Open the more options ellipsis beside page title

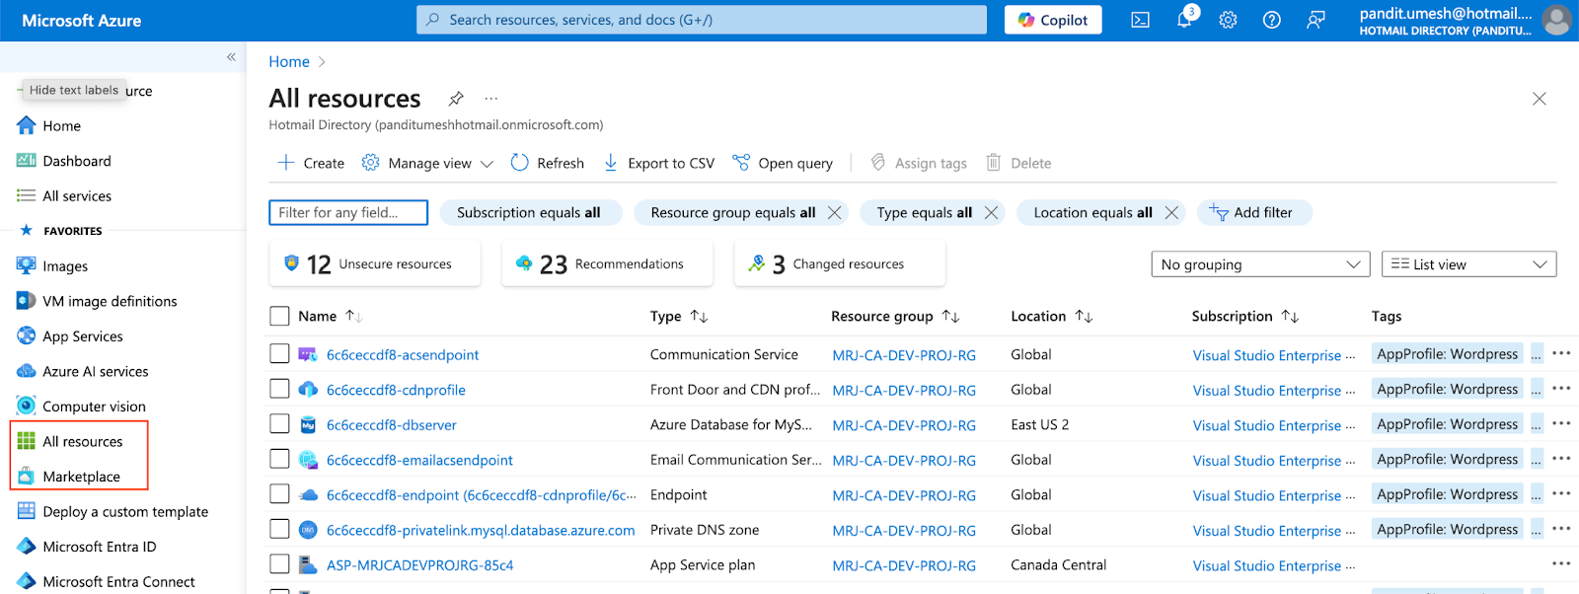pos(490,99)
